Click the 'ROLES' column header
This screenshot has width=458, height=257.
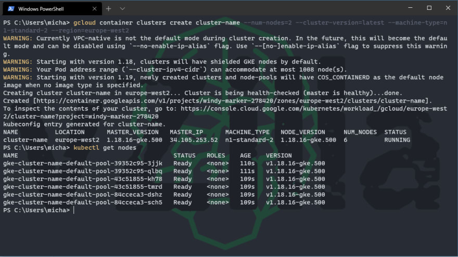click(216, 156)
